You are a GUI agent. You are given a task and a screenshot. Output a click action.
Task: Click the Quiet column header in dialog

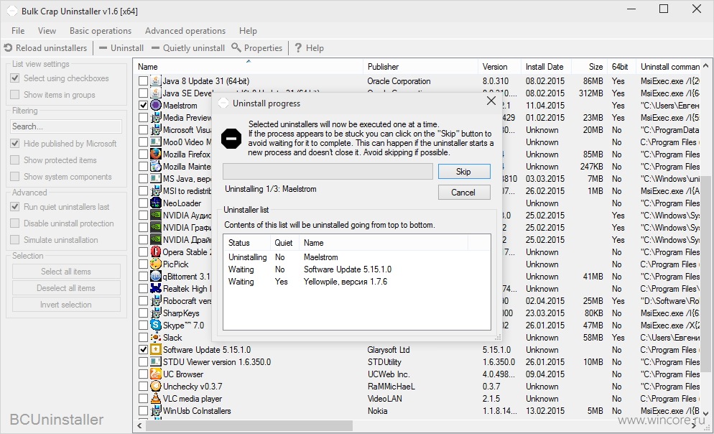click(x=284, y=243)
